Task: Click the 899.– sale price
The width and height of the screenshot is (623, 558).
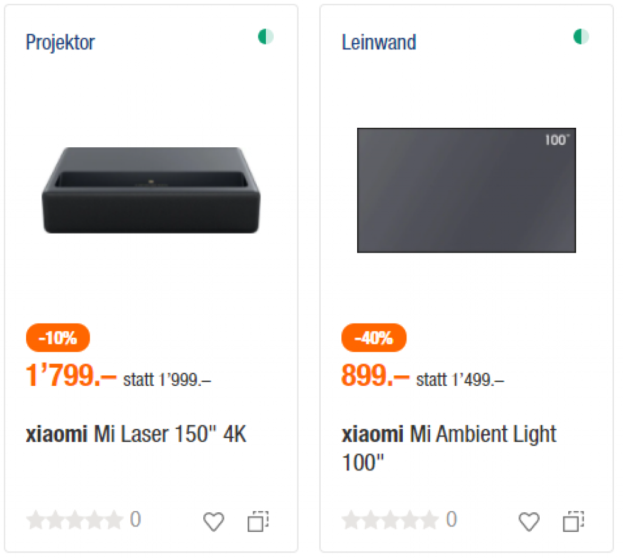Action: pos(375,377)
